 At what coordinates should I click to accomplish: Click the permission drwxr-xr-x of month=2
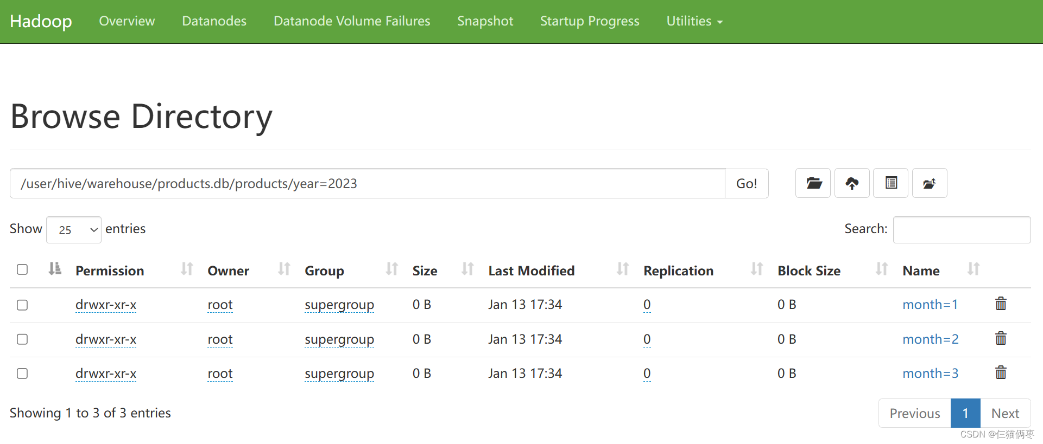pyautogui.click(x=106, y=339)
